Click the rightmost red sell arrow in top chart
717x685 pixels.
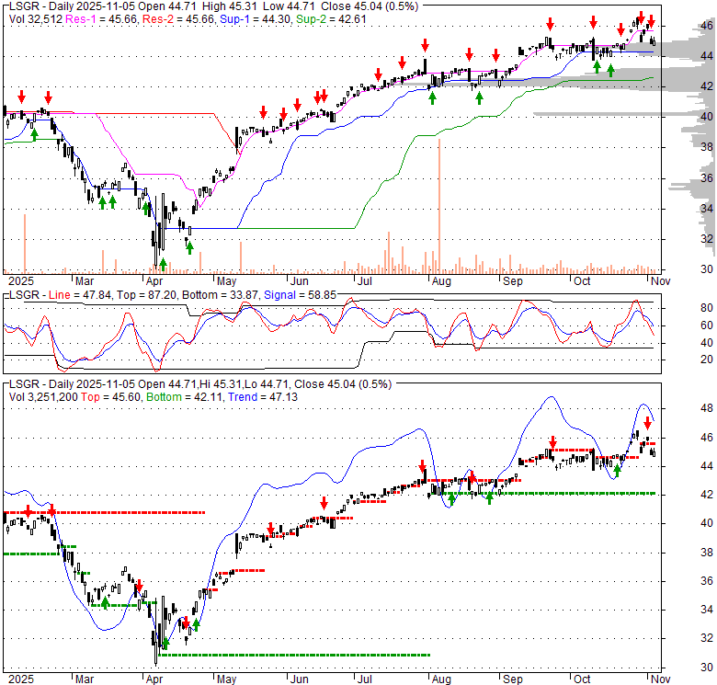pyautogui.click(x=651, y=21)
